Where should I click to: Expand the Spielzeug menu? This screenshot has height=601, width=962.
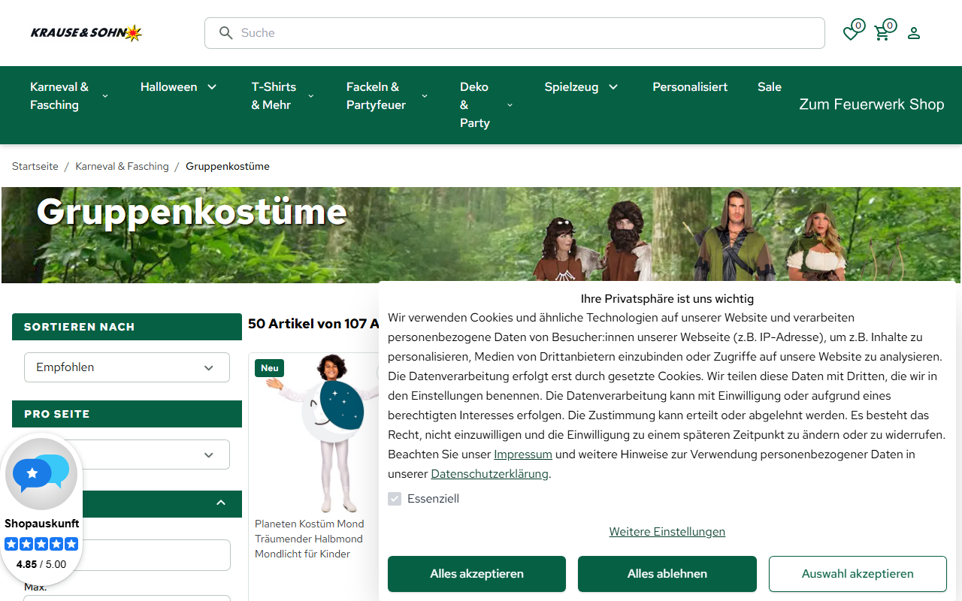point(582,87)
